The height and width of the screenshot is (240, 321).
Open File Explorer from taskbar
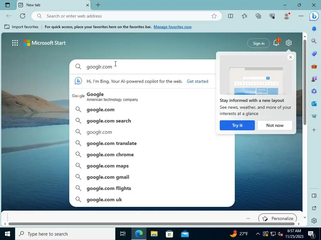154,234
